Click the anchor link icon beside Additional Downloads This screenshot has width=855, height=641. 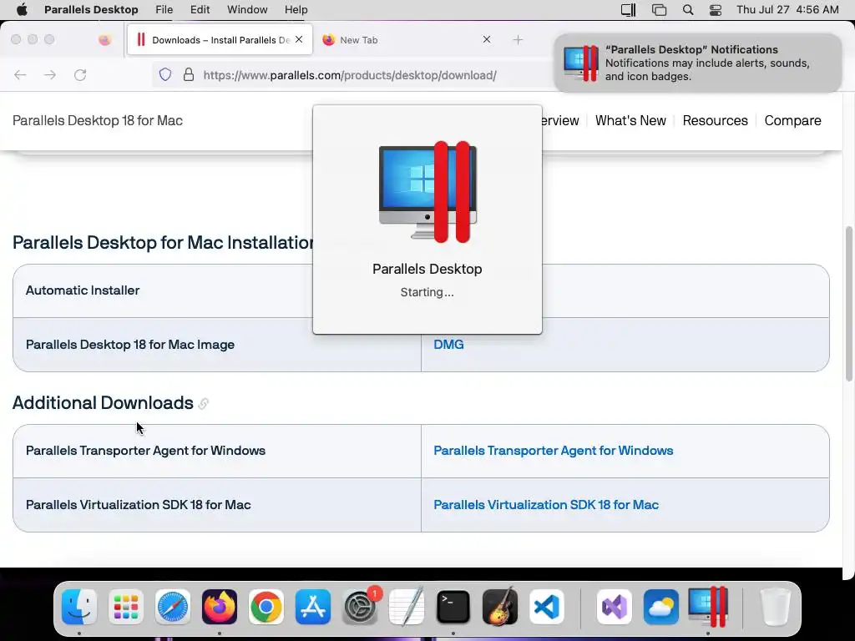click(x=204, y=403)
